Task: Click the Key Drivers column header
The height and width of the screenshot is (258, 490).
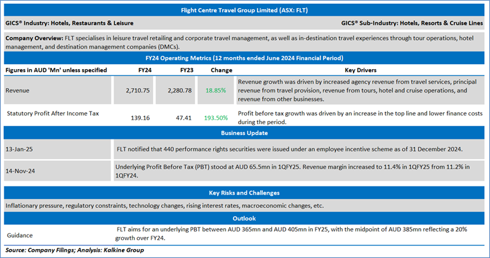Action: click(361, 70)
